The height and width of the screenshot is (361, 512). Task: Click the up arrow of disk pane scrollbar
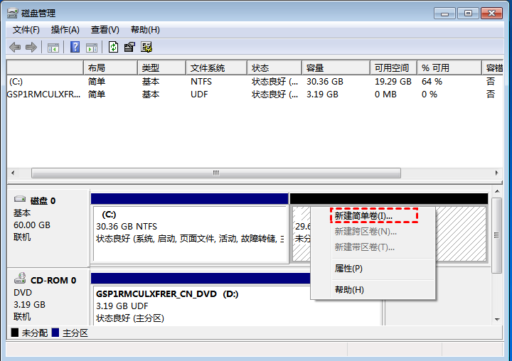pyautogui.click(x=497, y=191)
